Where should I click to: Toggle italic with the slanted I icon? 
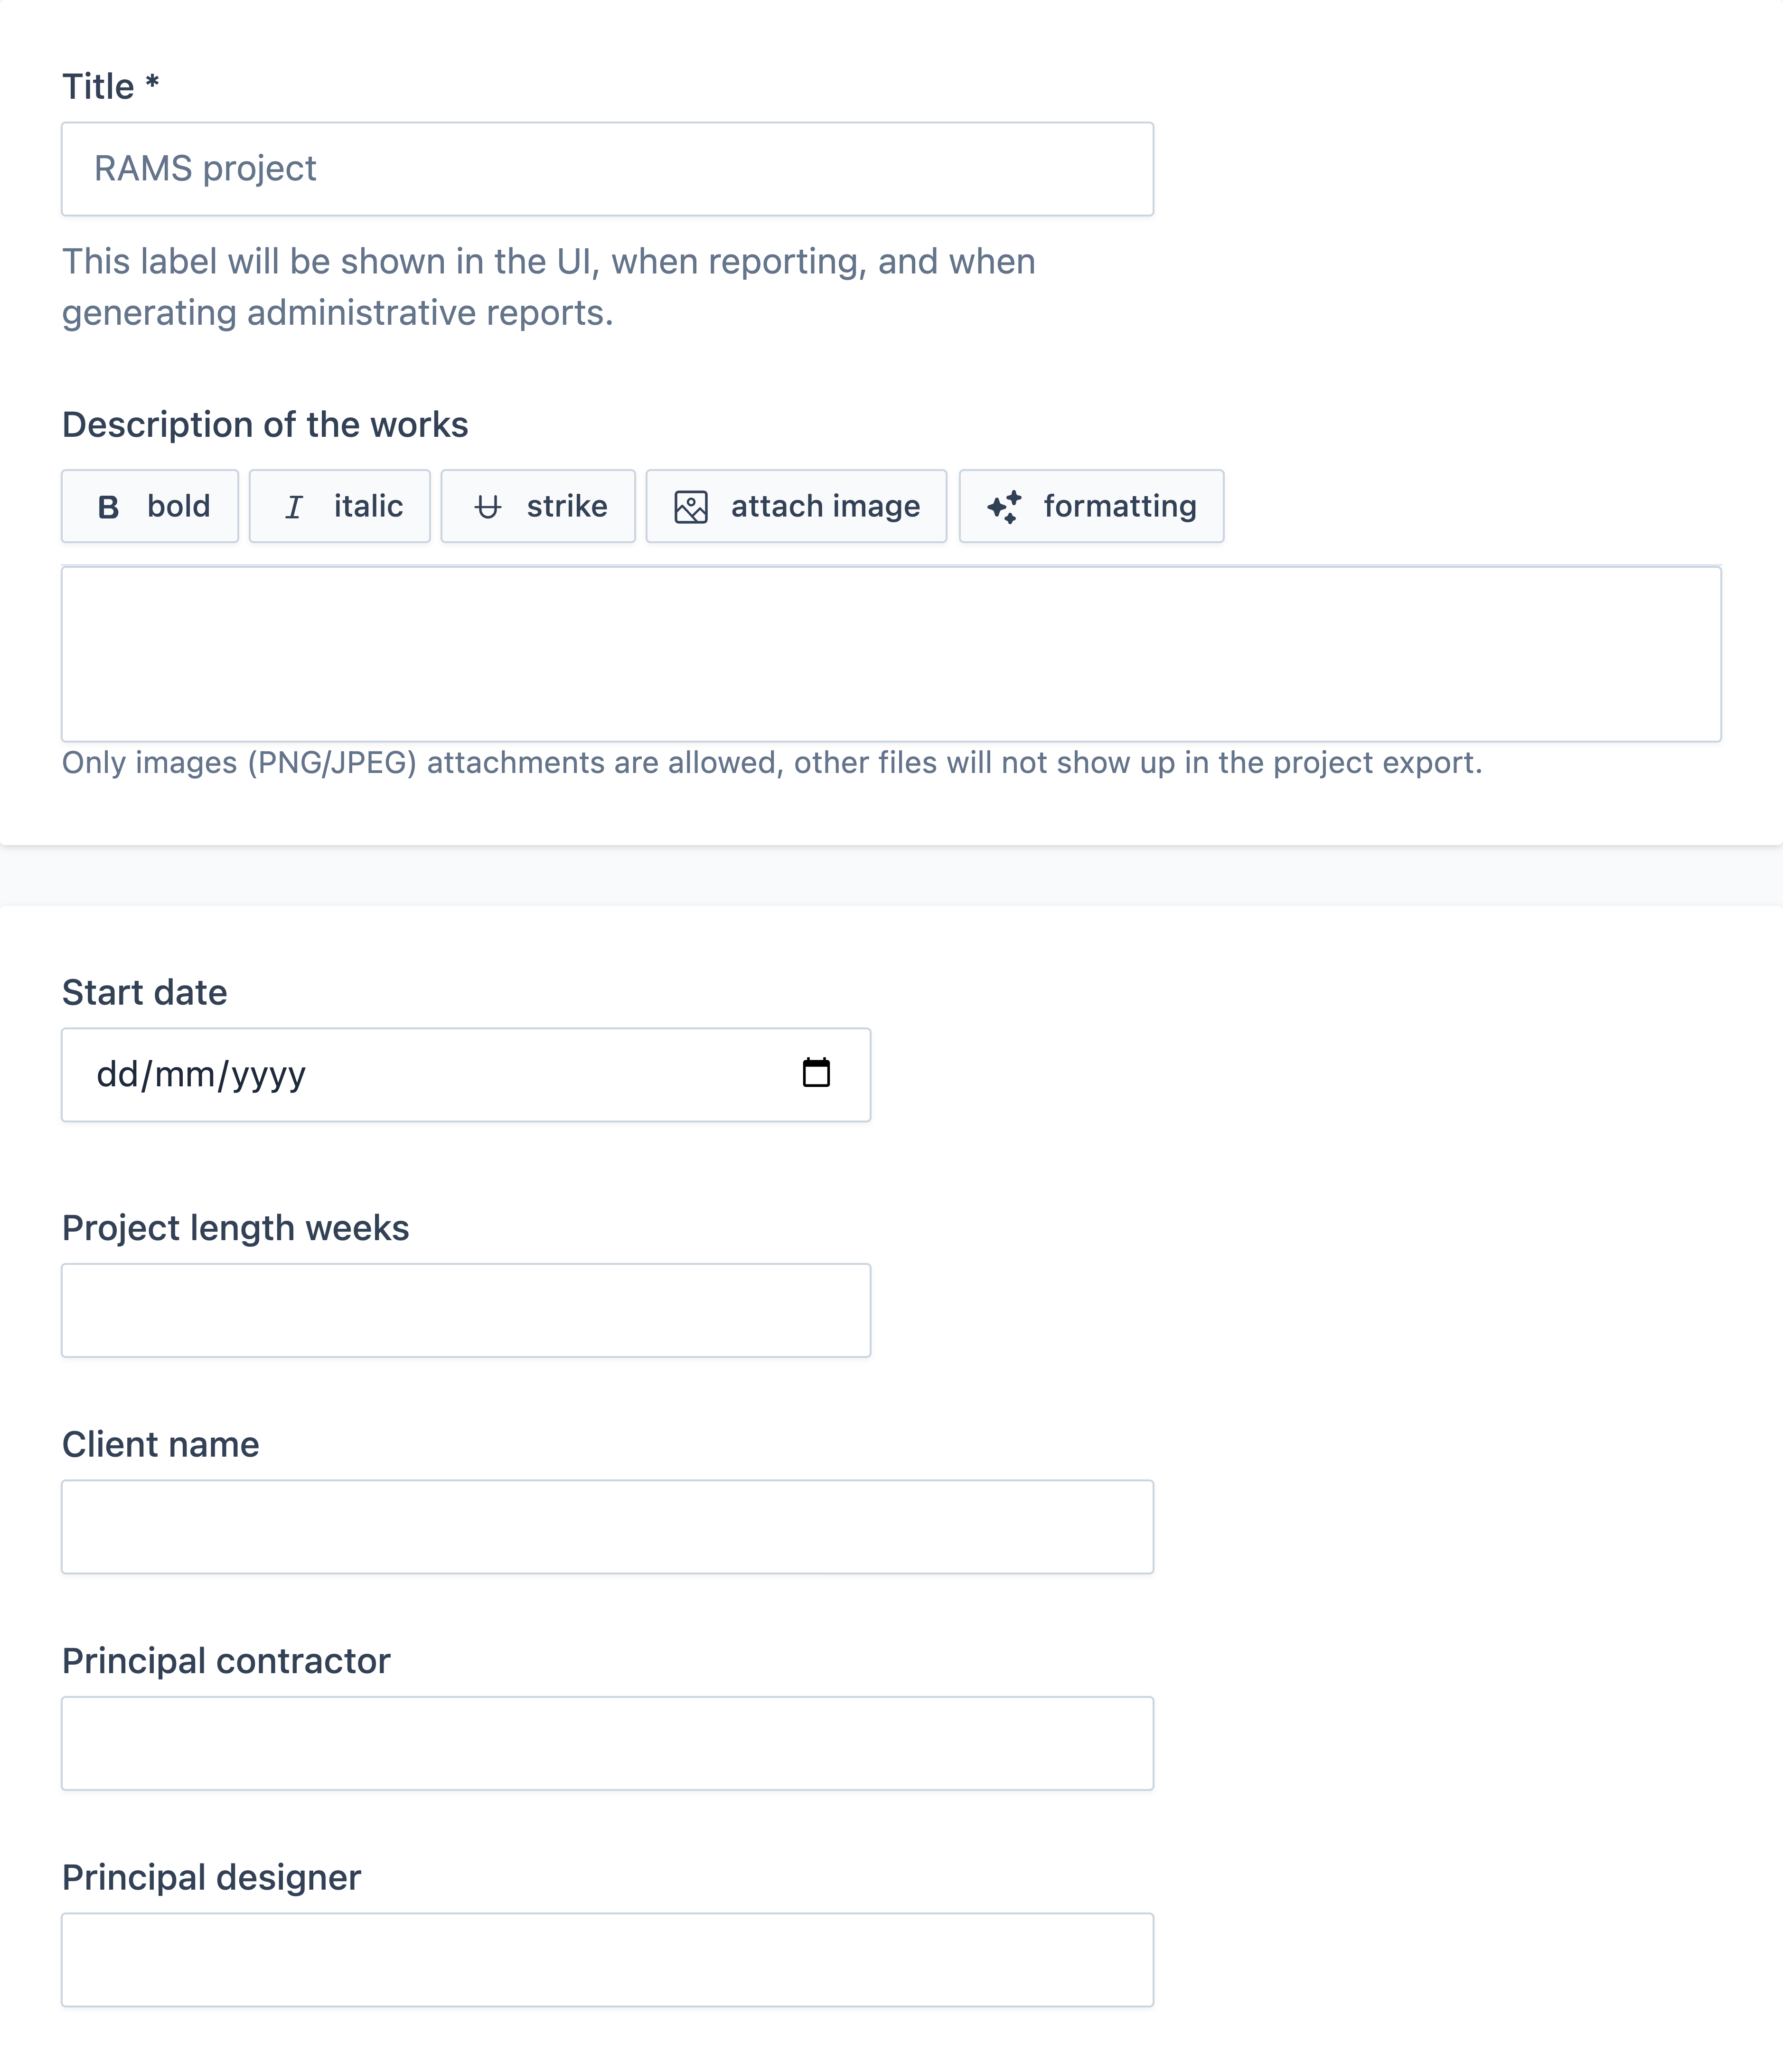[294, 507]
